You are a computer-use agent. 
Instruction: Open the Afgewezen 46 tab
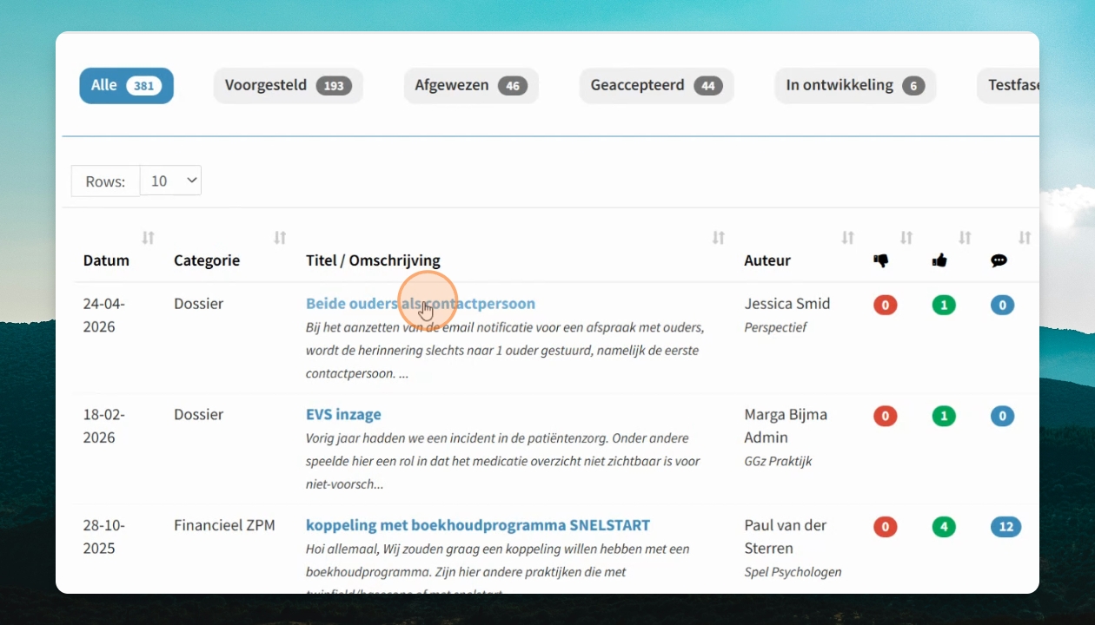(x=471, y=86)
